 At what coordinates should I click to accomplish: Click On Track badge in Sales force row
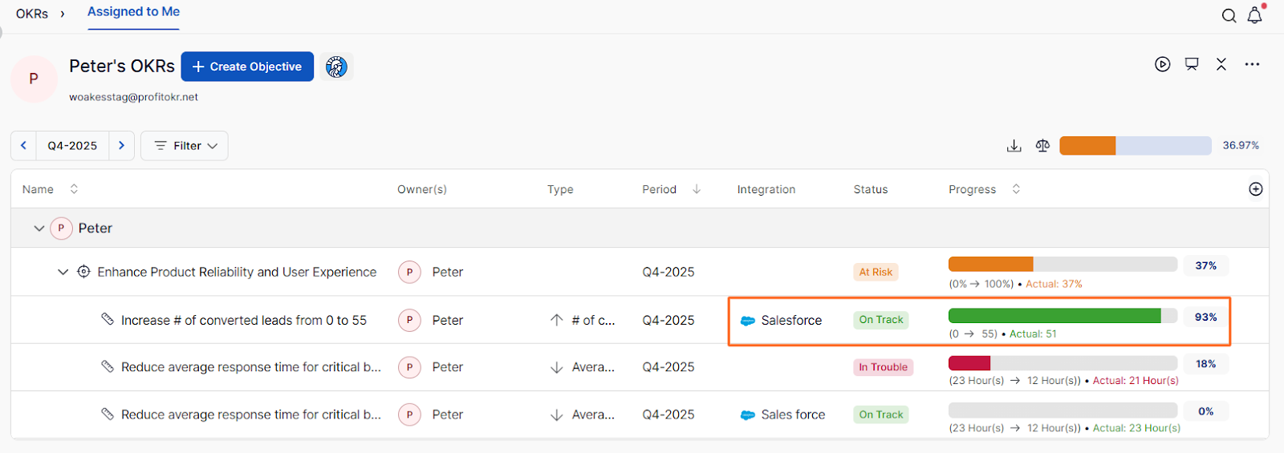click(881, 415)
